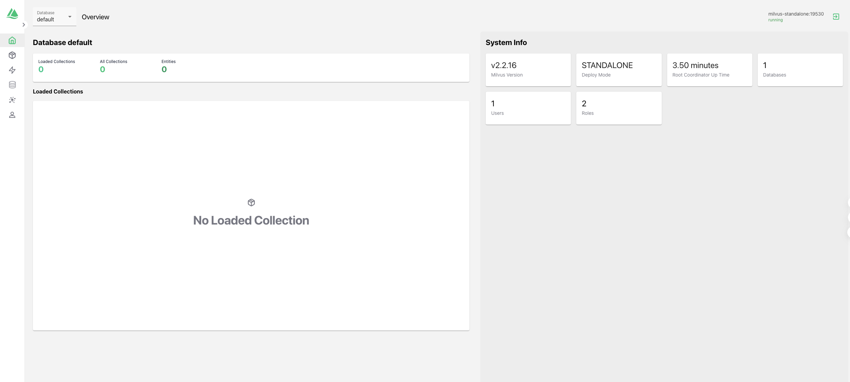Open the System View nodes icon
The image size is (850, 382).
click(x=12, y=100)
